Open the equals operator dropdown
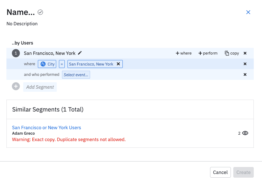262x181 pixels. point(62,64)
